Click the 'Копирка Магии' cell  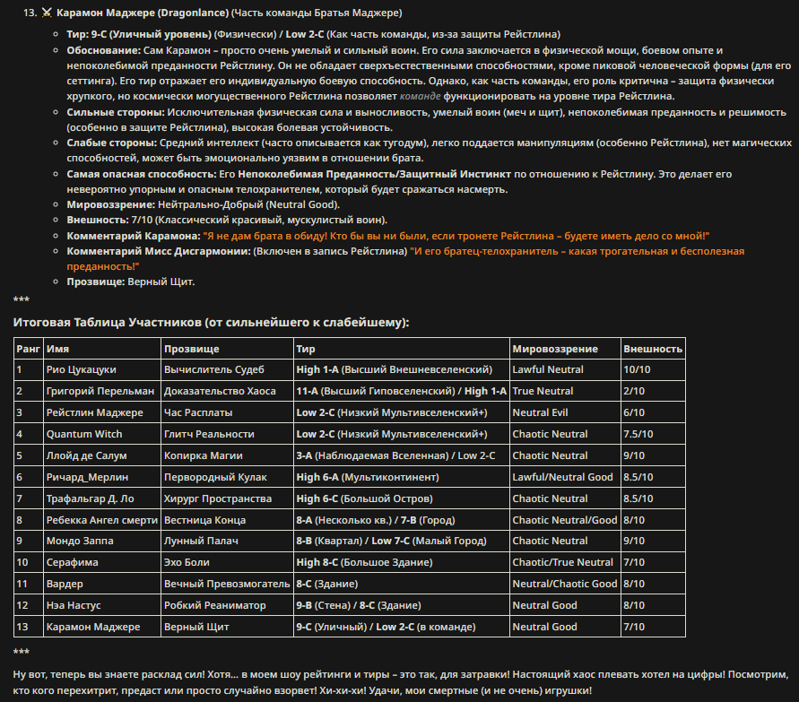(x=227, y=456)
